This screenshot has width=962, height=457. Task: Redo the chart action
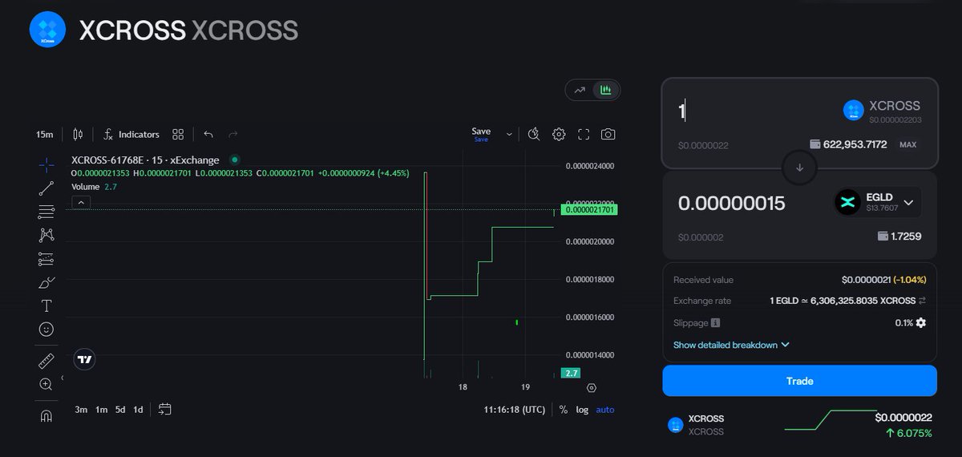click(233, 134)
